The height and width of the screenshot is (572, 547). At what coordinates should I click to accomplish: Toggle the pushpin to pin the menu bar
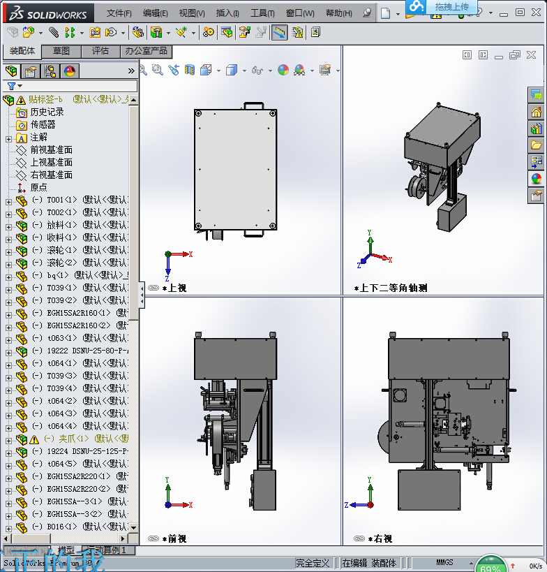[x=366, y=13]
